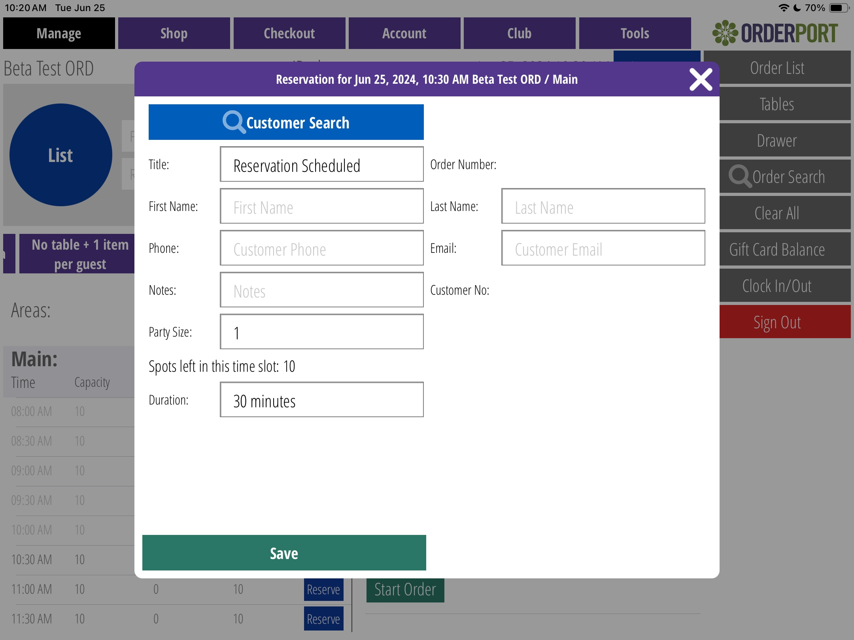Click the First Name input field
This screenshot has height=640, width=854.
tap(321, 207)
